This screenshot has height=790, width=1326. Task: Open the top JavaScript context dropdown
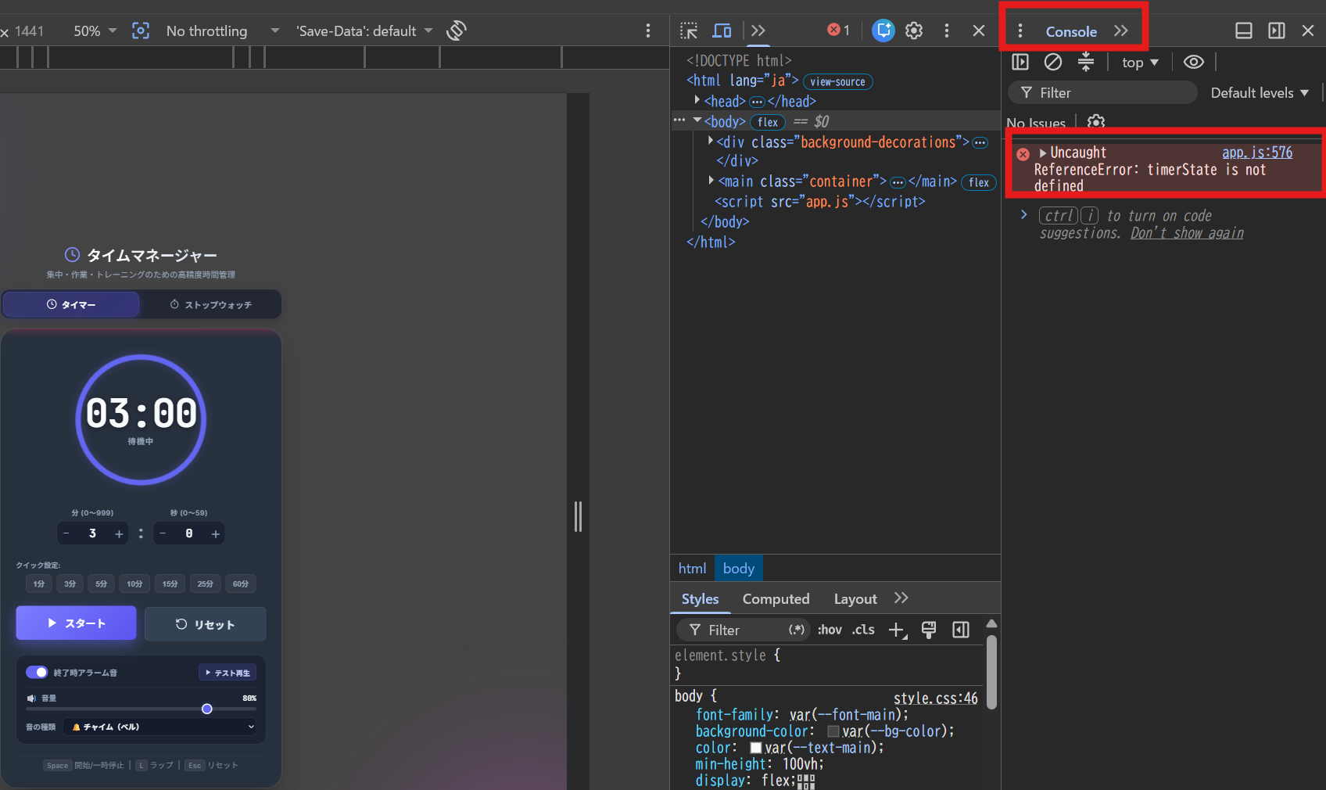[x=1140, y=63]
